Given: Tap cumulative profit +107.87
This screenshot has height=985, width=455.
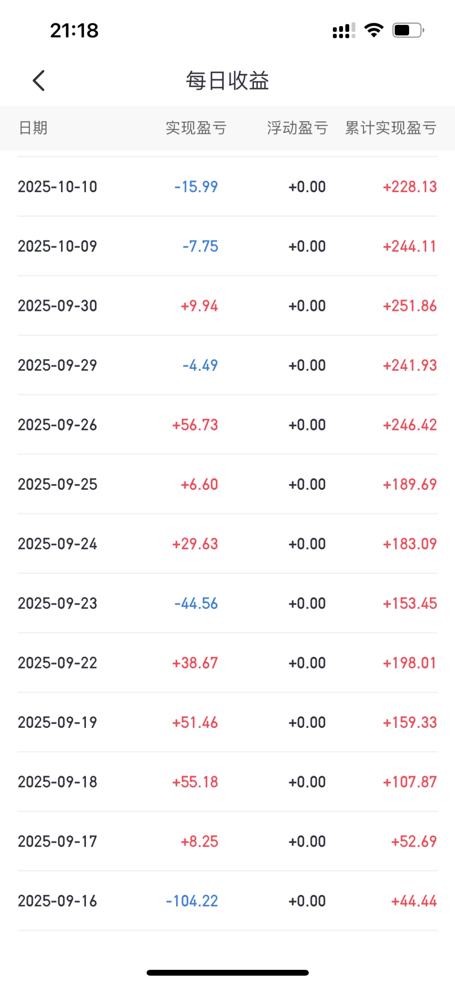Looking at the screenshot, I should (409, 782).
